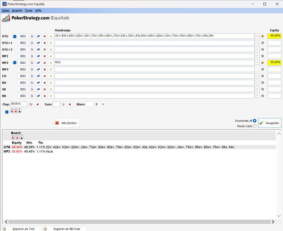This screenshot has width=283, height=231.
Task: Click green arrow in UTG row
Action: [x=51, y=36]
